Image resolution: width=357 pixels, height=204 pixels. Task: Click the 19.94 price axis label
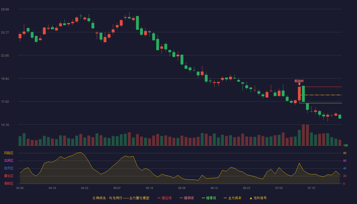coord(5,79)
